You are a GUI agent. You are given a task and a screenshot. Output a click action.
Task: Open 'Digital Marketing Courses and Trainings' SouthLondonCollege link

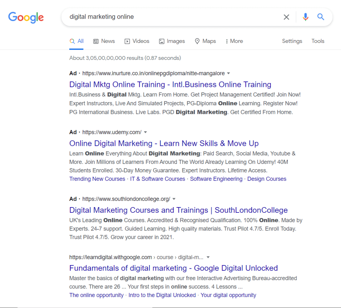point(178,210)
